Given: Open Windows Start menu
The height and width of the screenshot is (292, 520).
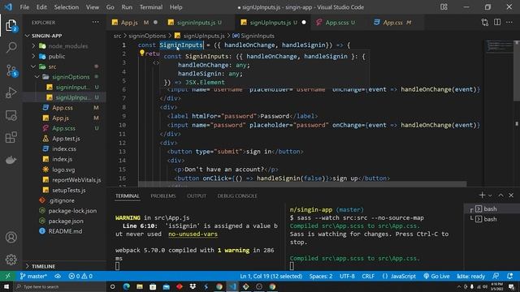Looking at the screenshot, I should pos(6,286).
